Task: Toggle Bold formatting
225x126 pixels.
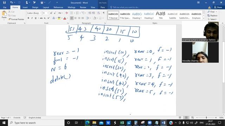Action: (28, 18)
